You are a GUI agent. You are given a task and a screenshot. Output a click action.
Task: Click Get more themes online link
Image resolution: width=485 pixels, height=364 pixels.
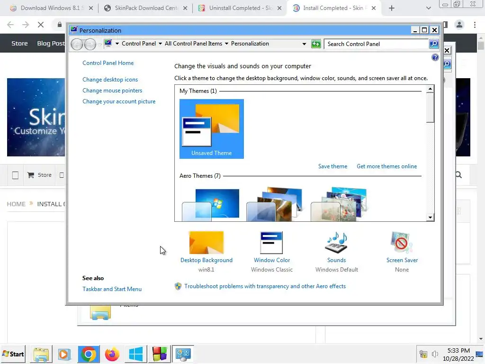(x=386, y=166)
